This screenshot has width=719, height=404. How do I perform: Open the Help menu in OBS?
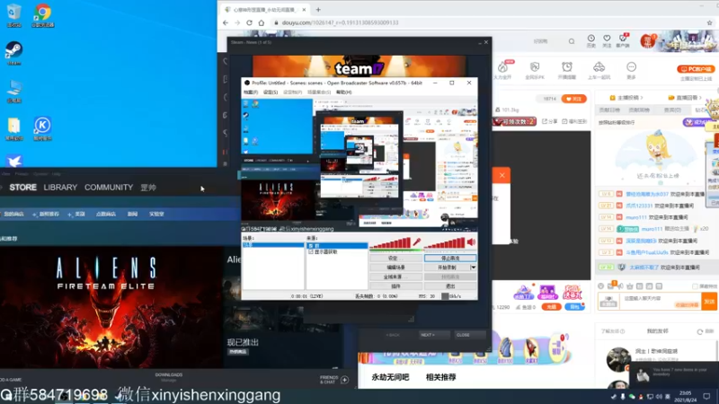[x=344, y=92]
